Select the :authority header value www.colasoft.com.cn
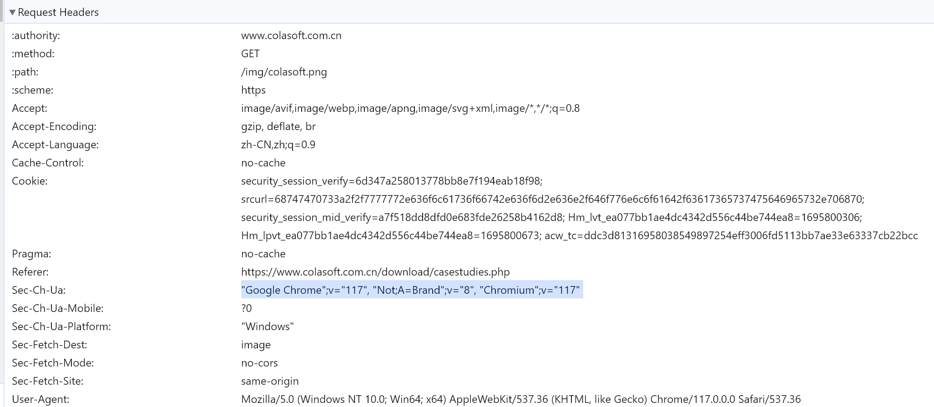The height and width of the screenshot is (407, 934). [291, 35]
